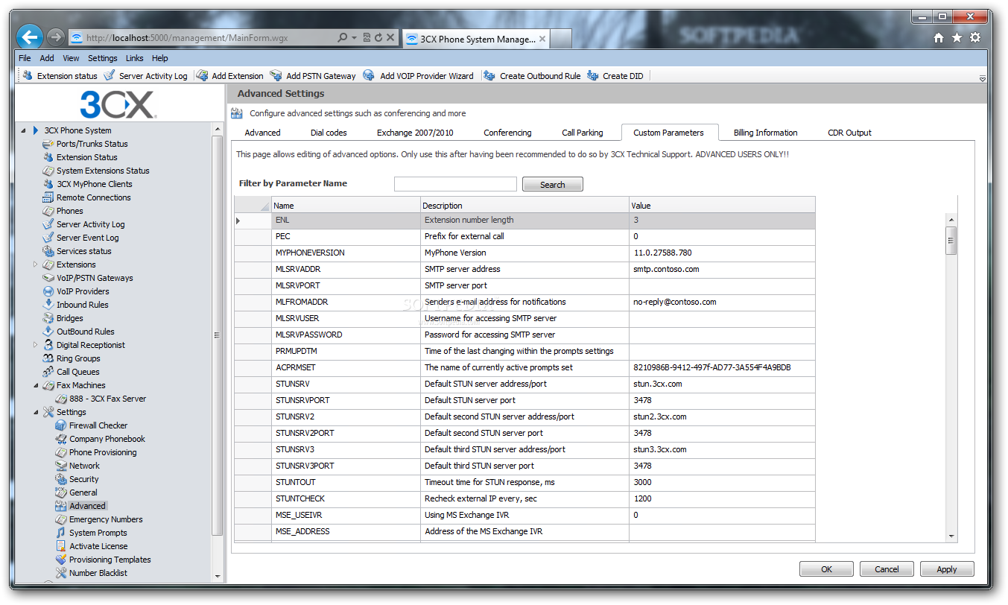1008x605 pixels.
Task: Select Extension Status in the tree
Action: 87,157
